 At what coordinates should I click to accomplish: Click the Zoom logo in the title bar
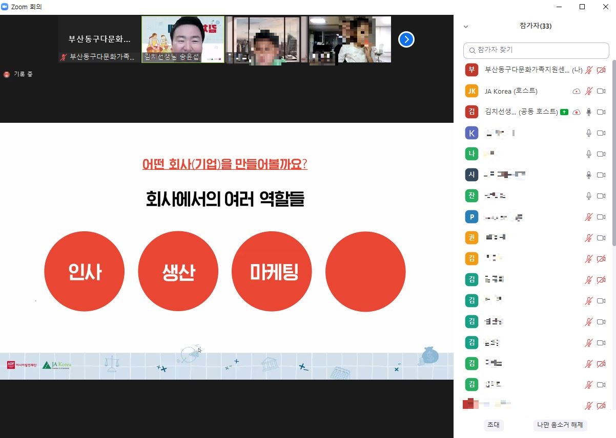5,7
